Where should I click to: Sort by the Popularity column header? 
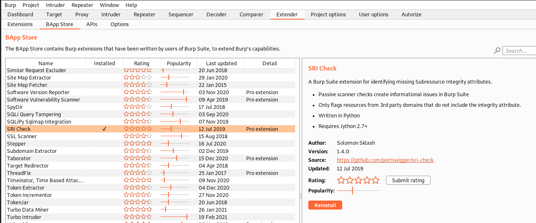pyautogui.click(x=179, y=63)
